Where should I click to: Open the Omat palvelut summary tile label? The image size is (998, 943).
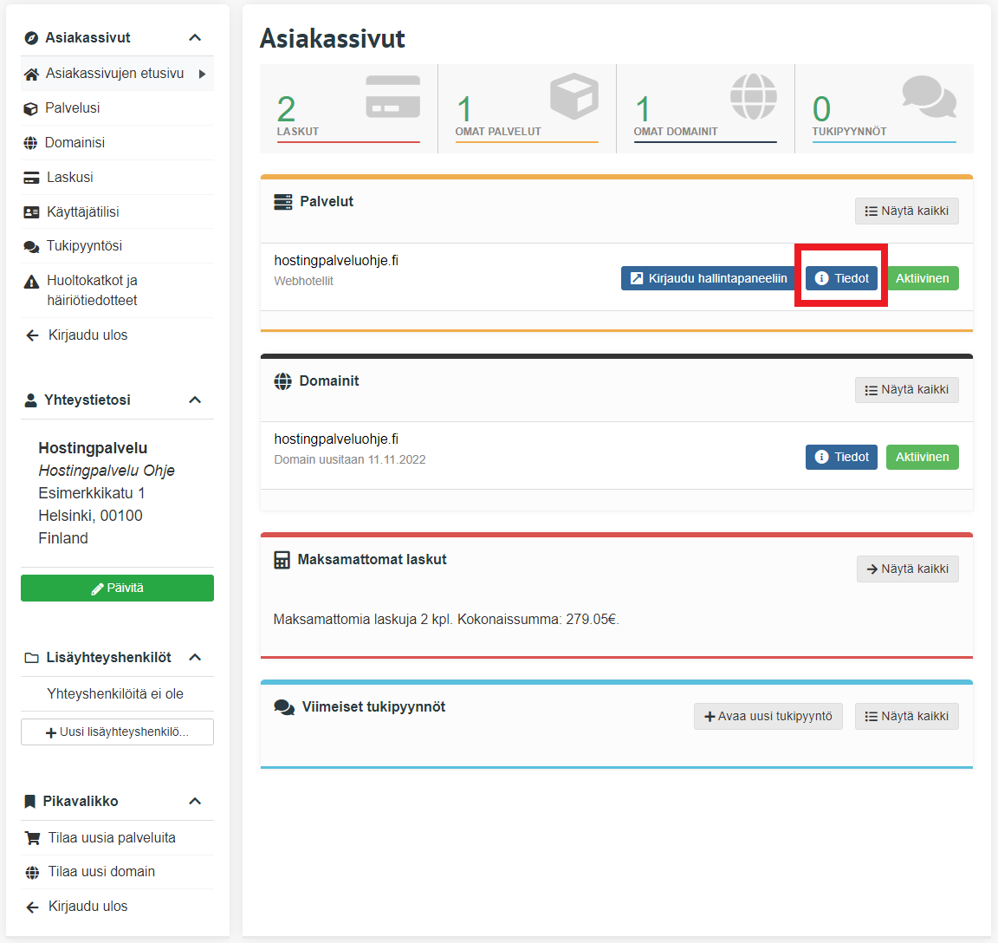pyautogui.click(x=498, y=132)
